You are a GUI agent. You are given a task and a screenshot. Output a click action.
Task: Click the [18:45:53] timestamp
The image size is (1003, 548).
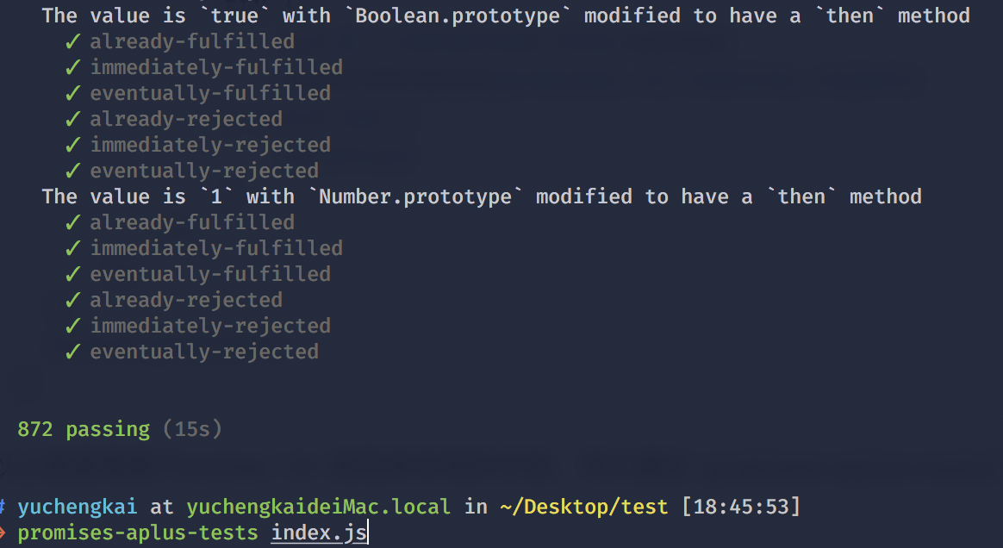[x=741, y=508]
